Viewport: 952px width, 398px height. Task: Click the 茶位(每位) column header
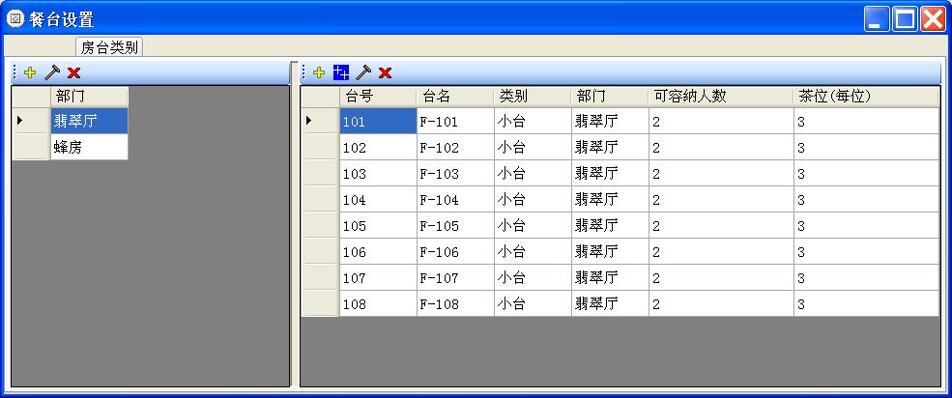[x=865, y=97]
